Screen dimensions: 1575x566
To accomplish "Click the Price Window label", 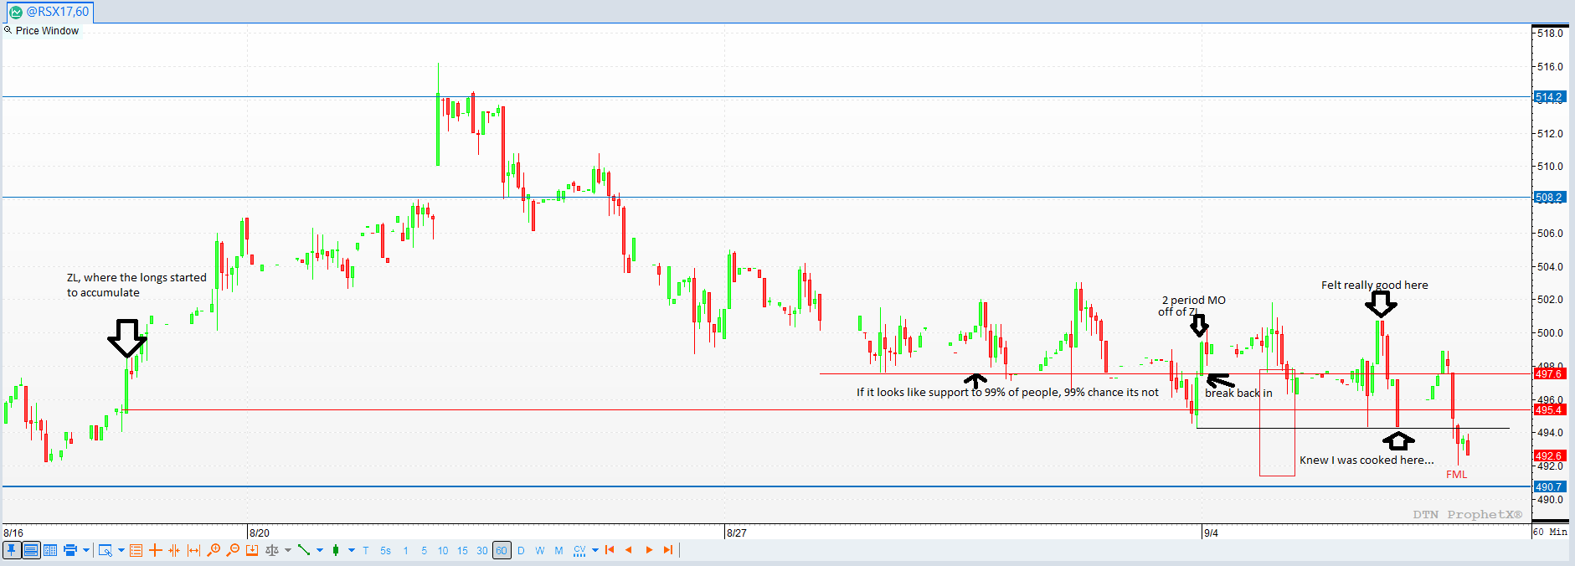I will [x=47, y=31].
